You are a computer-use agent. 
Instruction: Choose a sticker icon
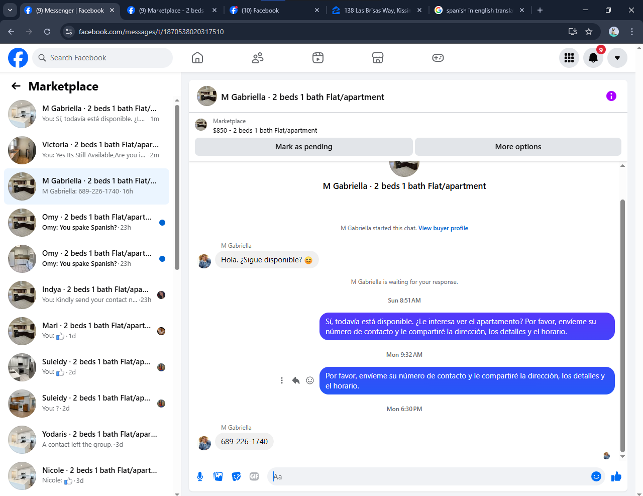click(x=236, y=476)
